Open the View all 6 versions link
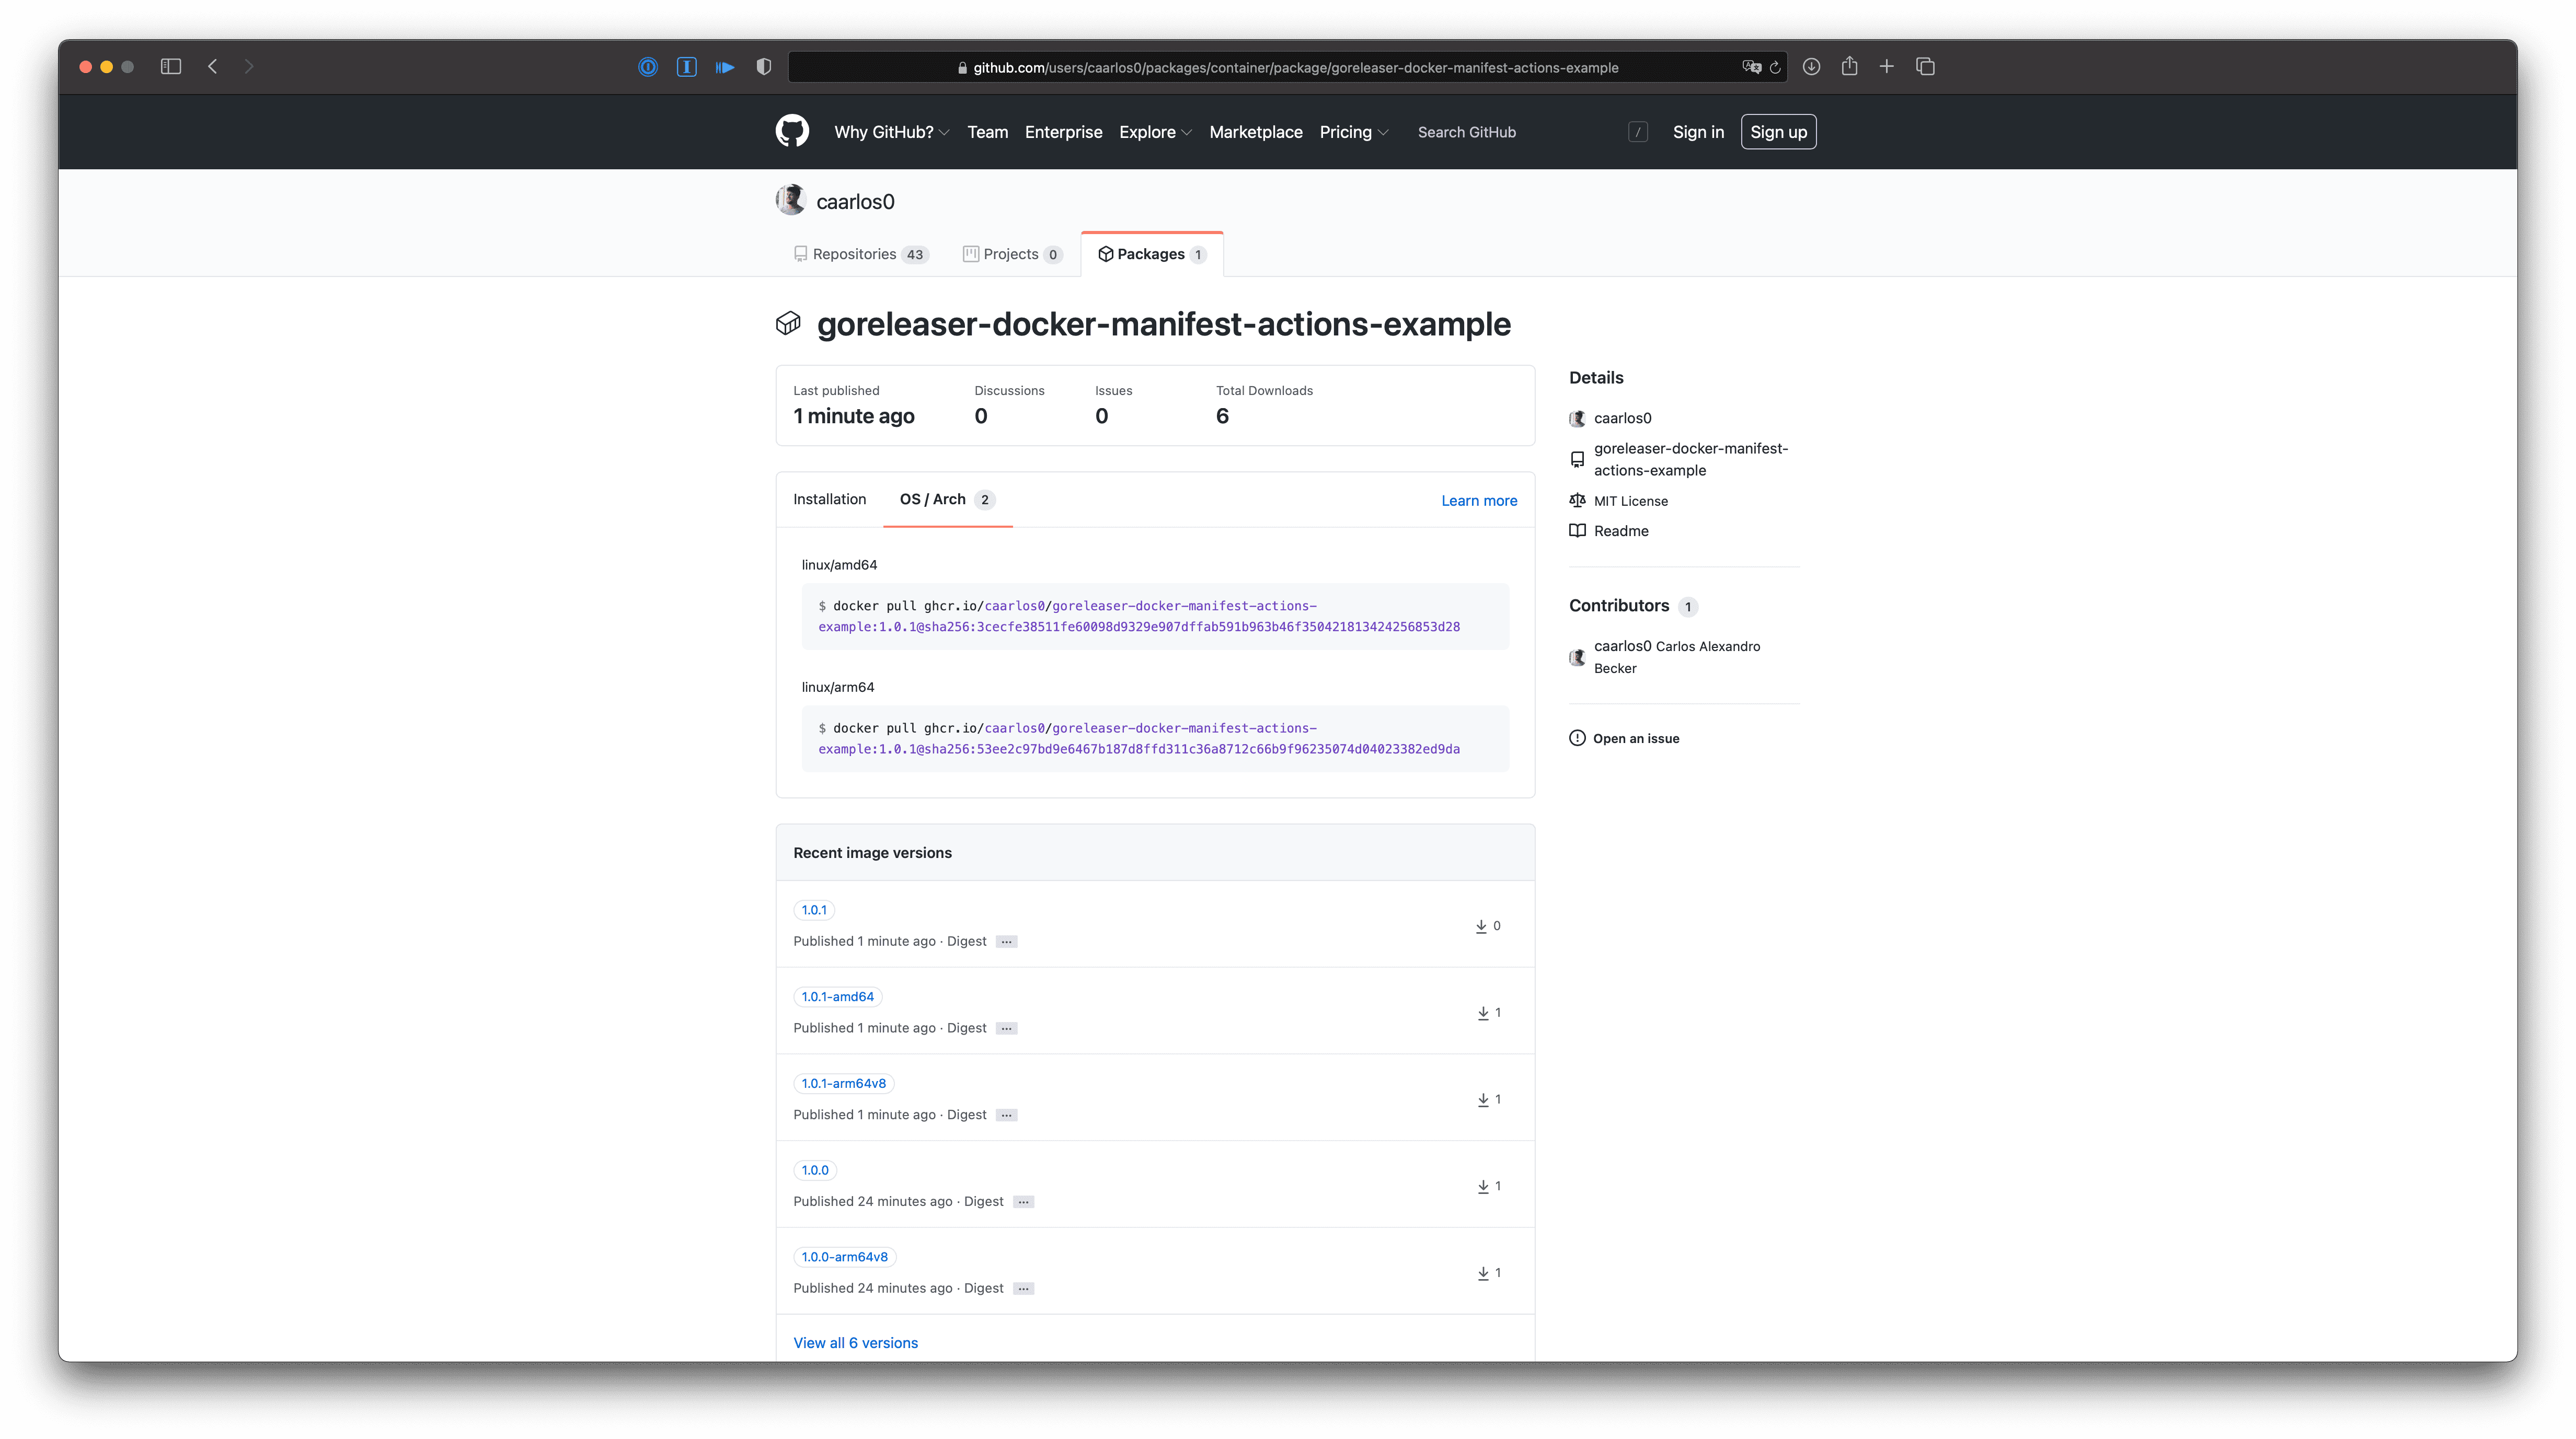Screen dimensions: 2576x1439 click(855, 1342)
